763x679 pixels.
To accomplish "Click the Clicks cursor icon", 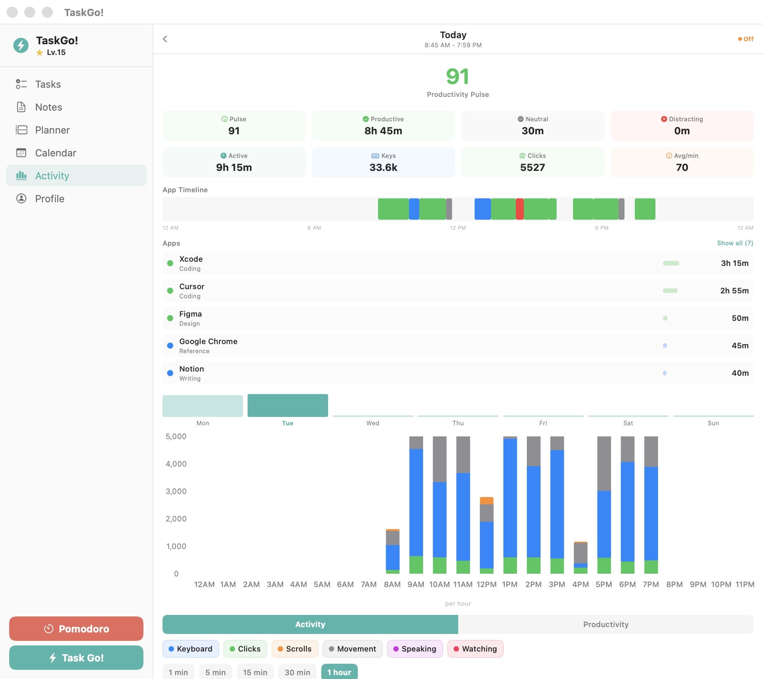I will [x=523, y=156].
